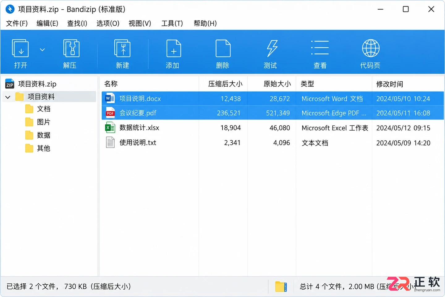Click the View (查看) list icon
445x297 pixels.
coord(320,48)
